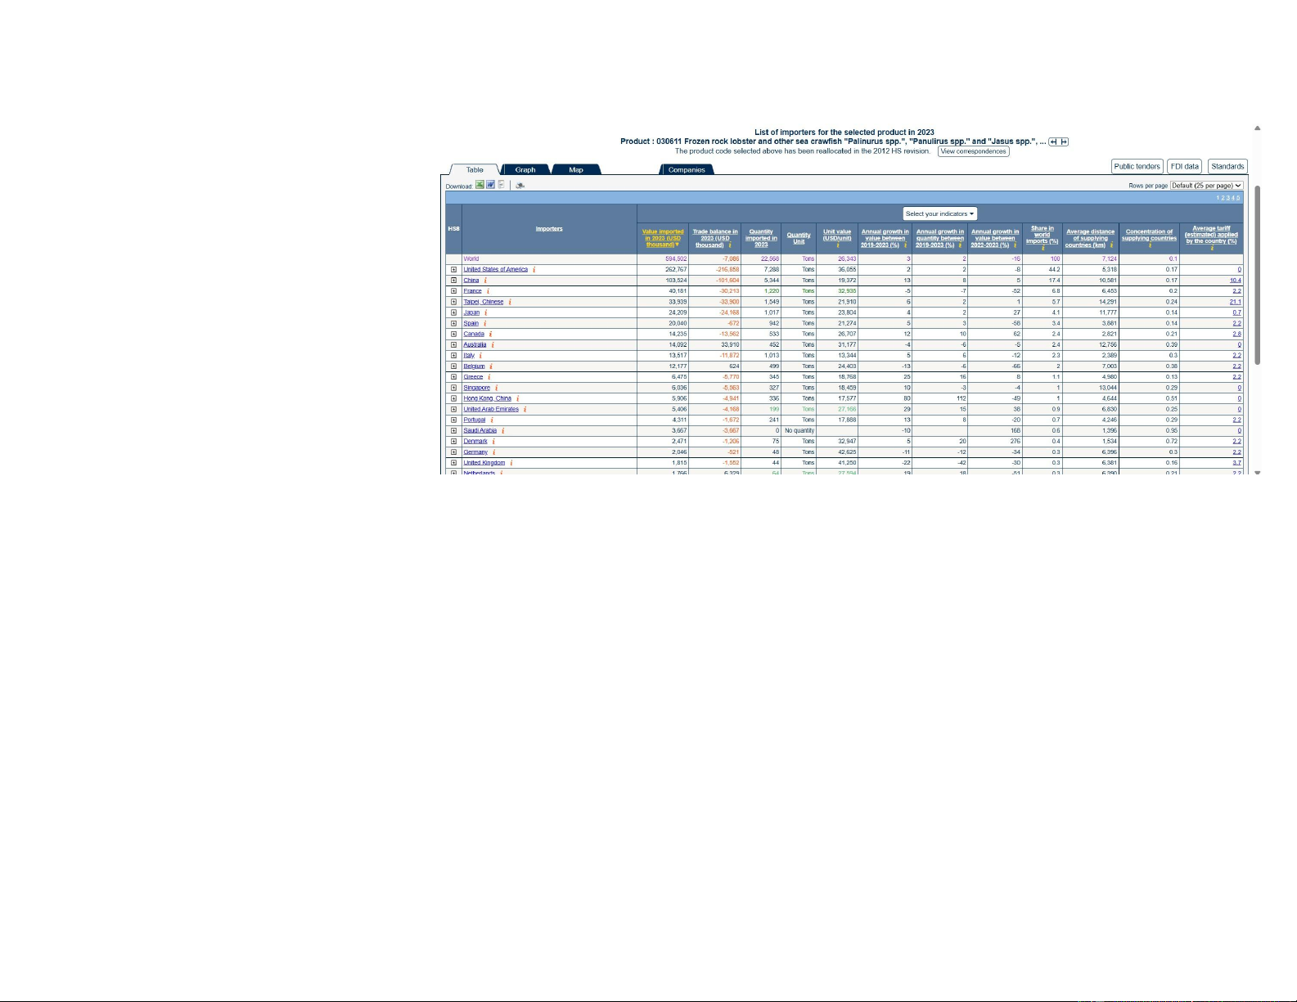The image size is (1297, 1002).
Task: Open info icon next to Portugal
Action: point(492,420)
